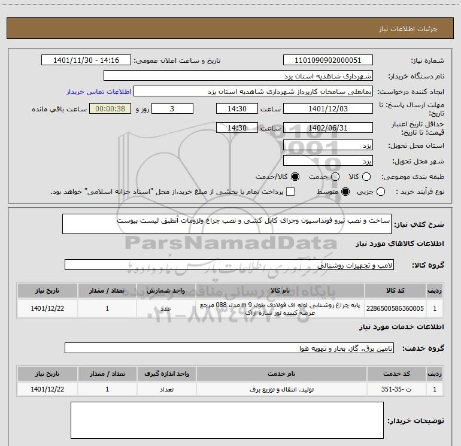The image size is (461, 446).
Task: Click the goods unit cell عدد
Action: tap(166, 308)
